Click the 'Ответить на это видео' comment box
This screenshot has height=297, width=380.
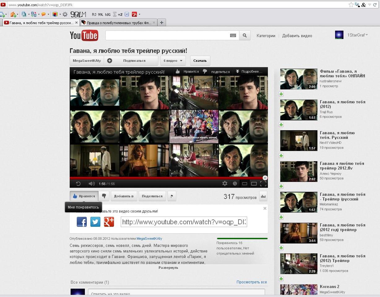coord(177,293)
